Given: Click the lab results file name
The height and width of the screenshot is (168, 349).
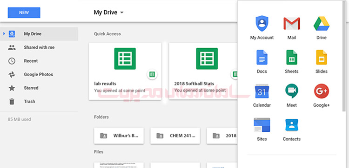Looking at the screenshot, I should [x=105, y=84].
